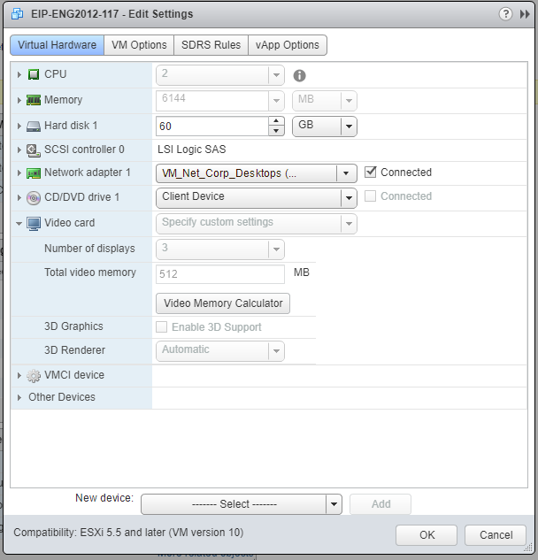Uncheck Network adapter Connected checkbox

371,173
